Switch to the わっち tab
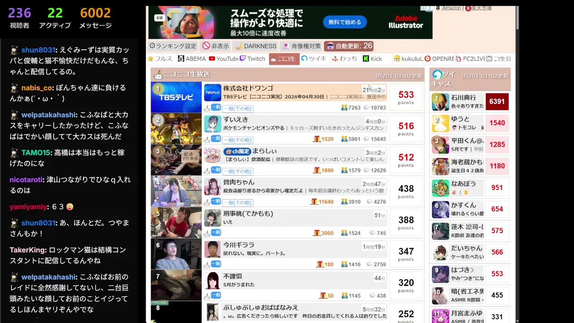574x323 pixels. point(345,59)
